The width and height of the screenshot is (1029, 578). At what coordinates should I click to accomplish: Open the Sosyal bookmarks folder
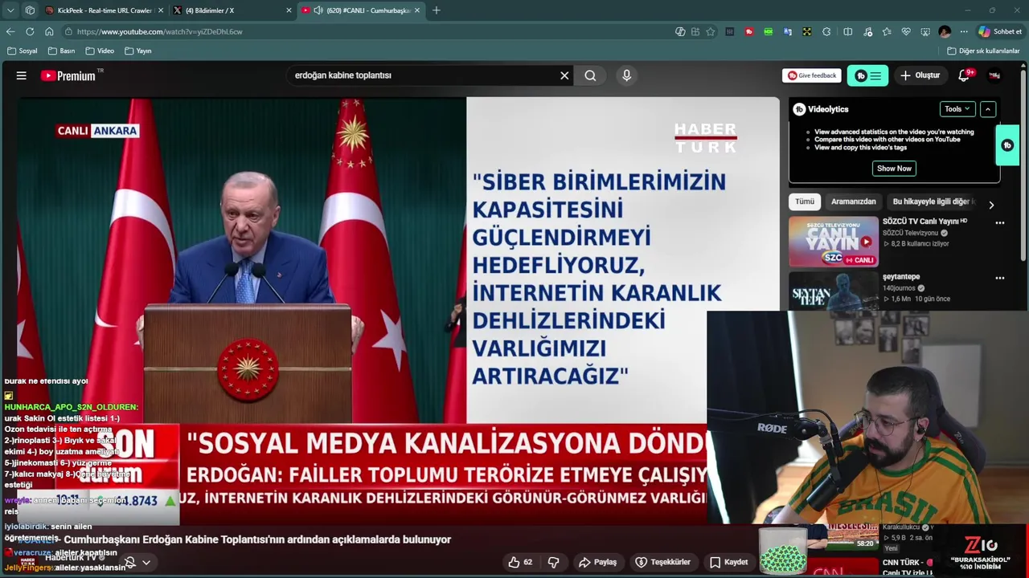click(x=22, y=51)
